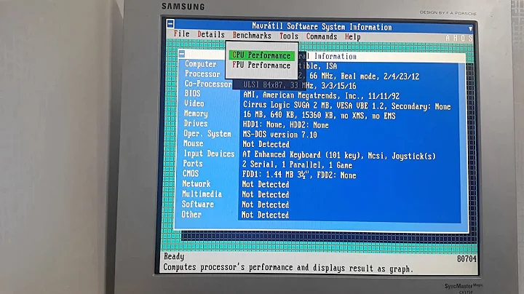524x294 pixels.
Task: Open the Help menu
Action: [x=352, y=36]
